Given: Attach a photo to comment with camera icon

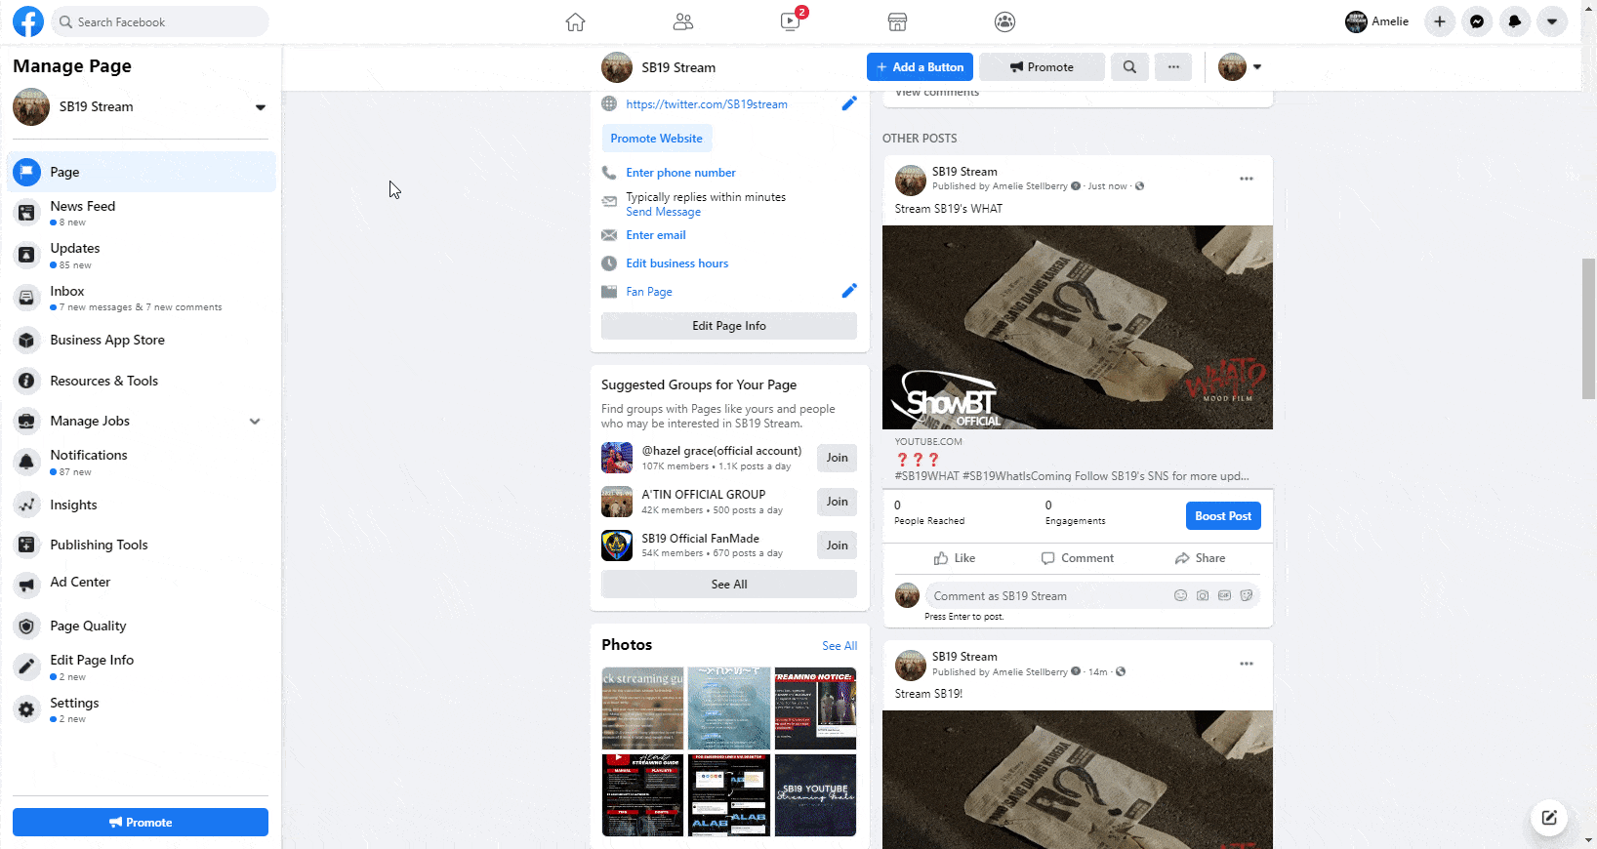Looking at the screenshot, I should click(1203, 595).
